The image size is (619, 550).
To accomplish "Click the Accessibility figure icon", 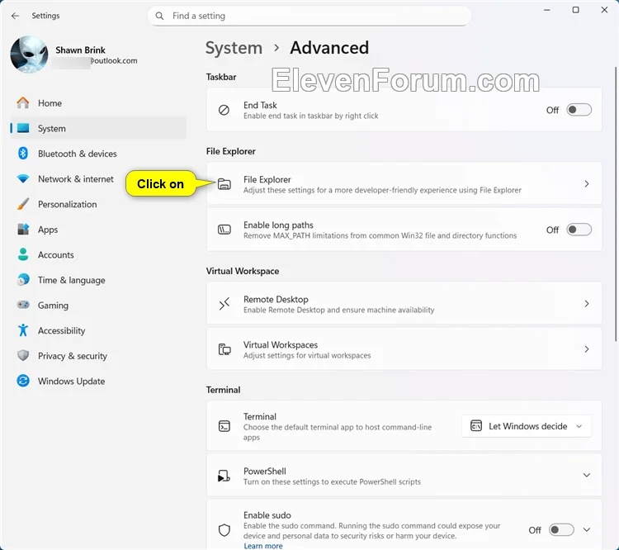I will (23, 330).
